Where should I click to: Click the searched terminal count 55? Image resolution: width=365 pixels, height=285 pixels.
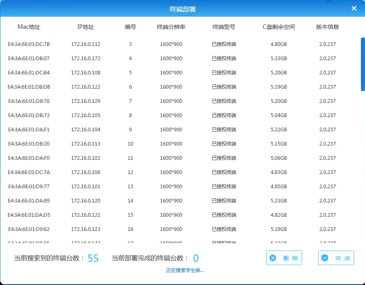pos(93,258)
